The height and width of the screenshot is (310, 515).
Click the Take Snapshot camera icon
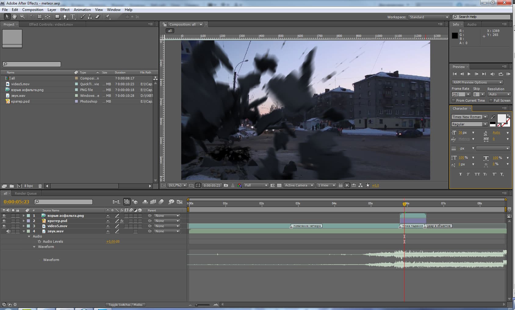tap(226, 185)
